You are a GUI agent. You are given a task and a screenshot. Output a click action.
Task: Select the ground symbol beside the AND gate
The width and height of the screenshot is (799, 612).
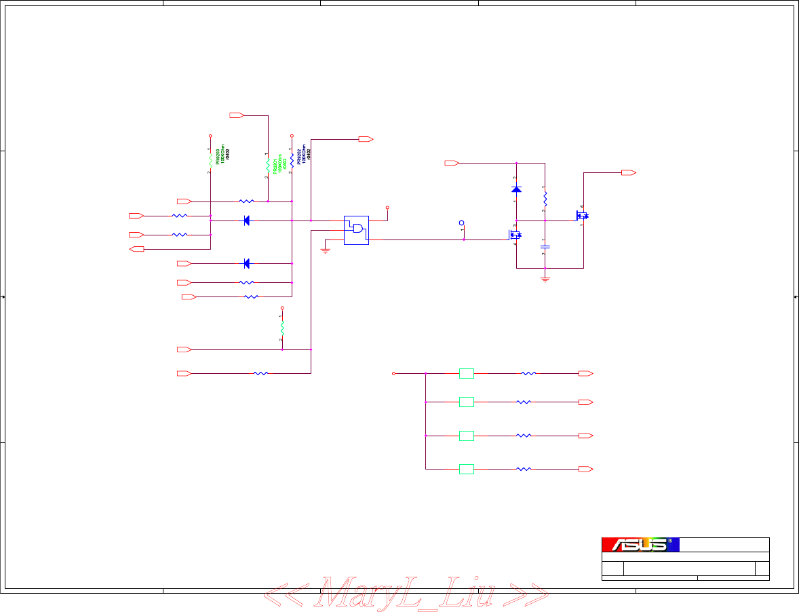[325, 251]
